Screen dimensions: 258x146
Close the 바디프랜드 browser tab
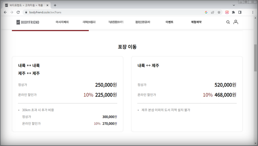(48, 5)
